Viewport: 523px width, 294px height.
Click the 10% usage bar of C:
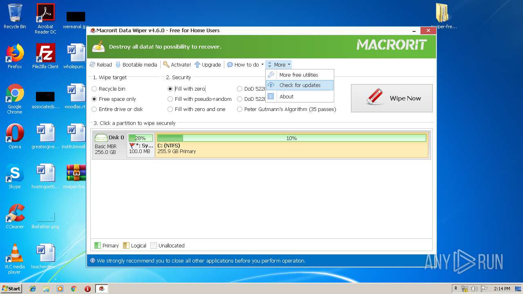click(291, 138)
